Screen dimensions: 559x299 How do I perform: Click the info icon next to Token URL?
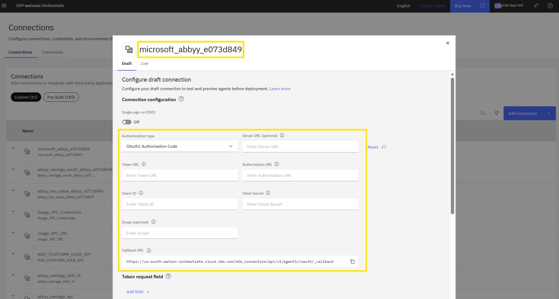(144, 164)
